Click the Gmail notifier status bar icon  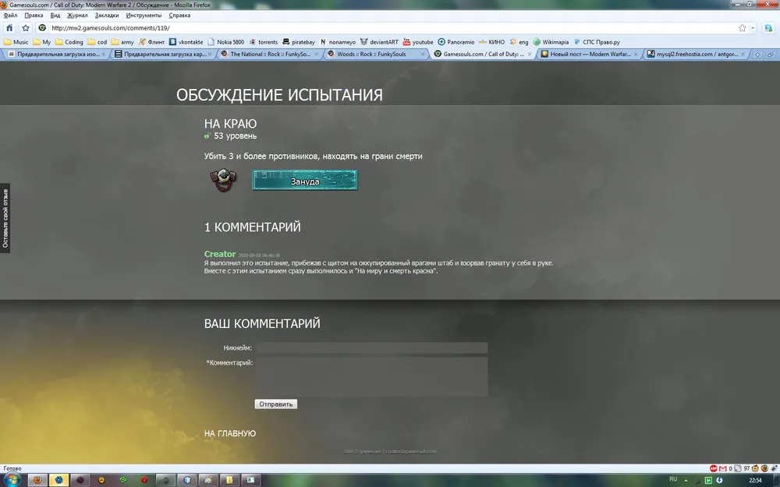[x=723, y=468]
